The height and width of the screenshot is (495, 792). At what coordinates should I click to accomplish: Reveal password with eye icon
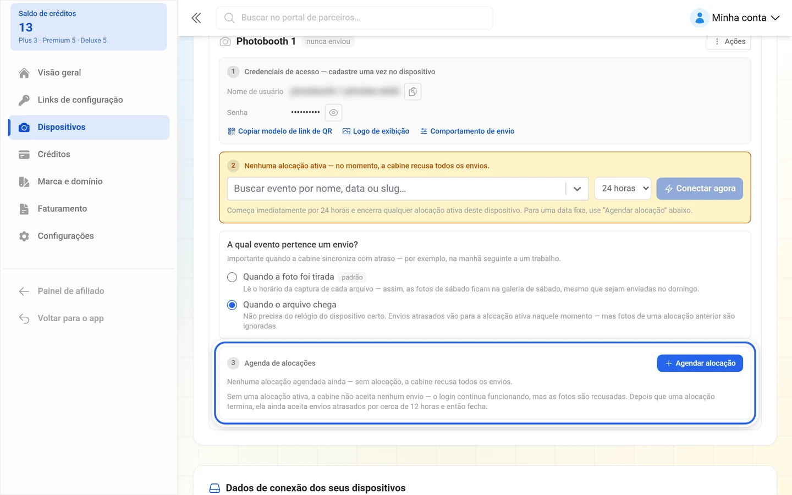click(x=333, y=112)
